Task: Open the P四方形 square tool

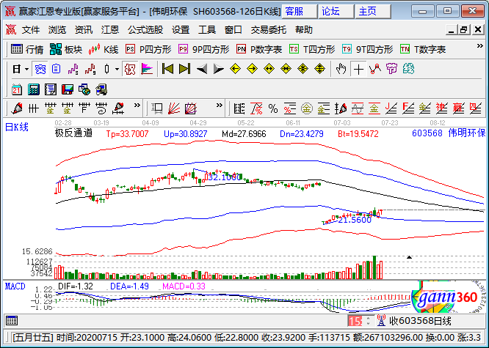Action: pyautogui.click(x=148, y=49)
